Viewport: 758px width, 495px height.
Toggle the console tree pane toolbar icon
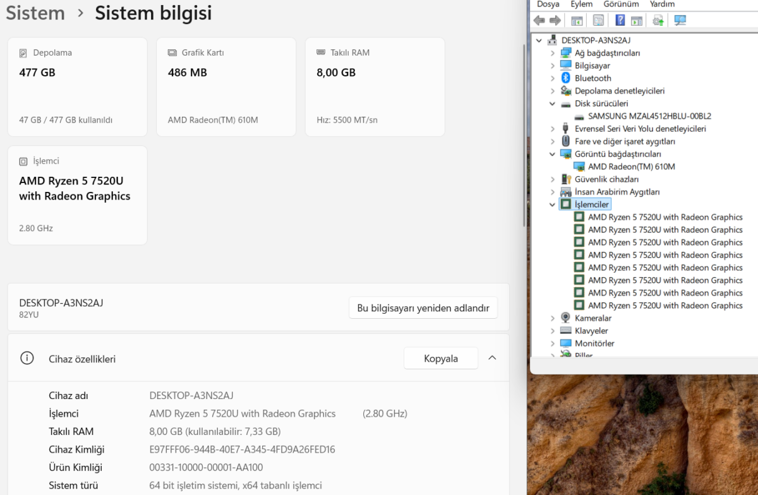[x=577, y=20]
